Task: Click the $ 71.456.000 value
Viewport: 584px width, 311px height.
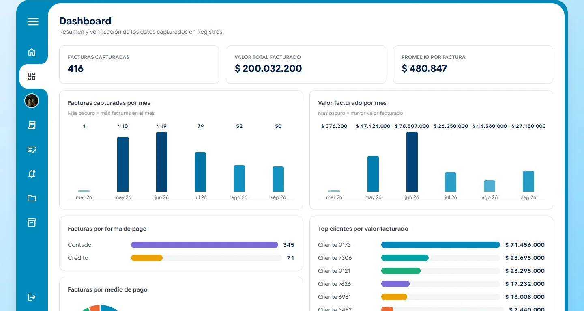Action: pos(525,245)
